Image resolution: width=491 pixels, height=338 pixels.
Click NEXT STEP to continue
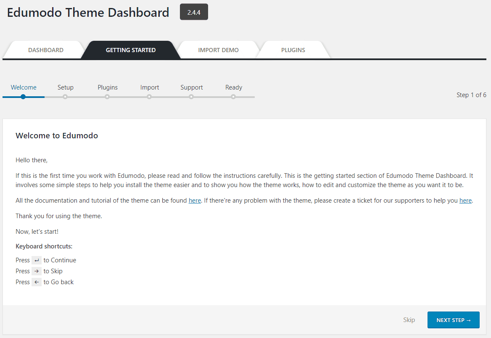pyautogui.click(x=453, y=320)
